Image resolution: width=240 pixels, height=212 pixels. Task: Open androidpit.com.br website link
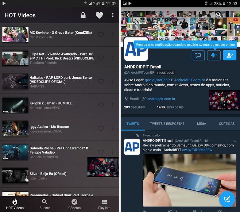(161, 99)
